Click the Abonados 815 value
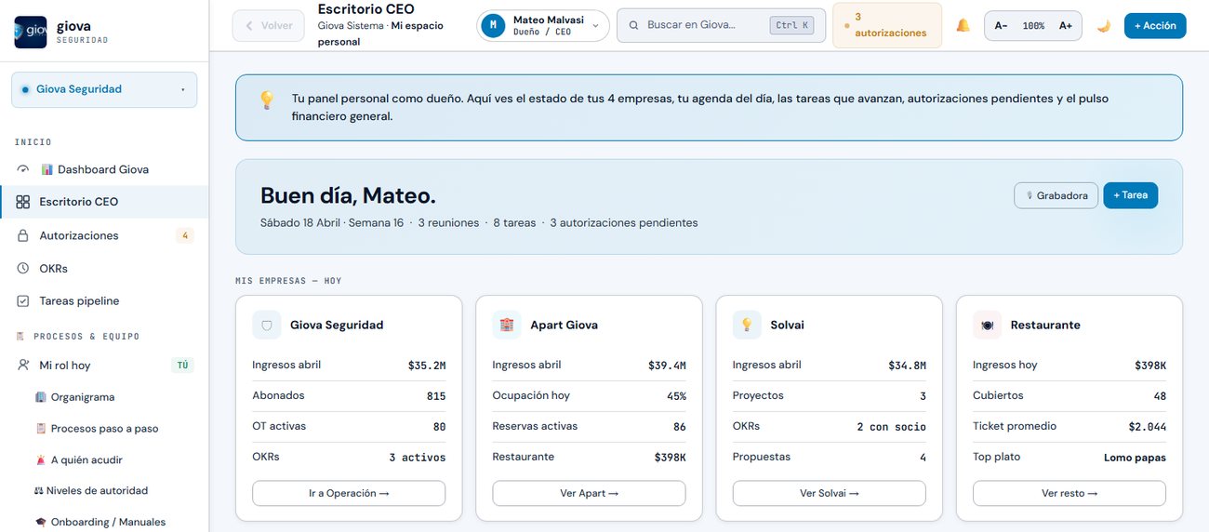Screen dimensions: 1209x532 [x=436, y=396]
